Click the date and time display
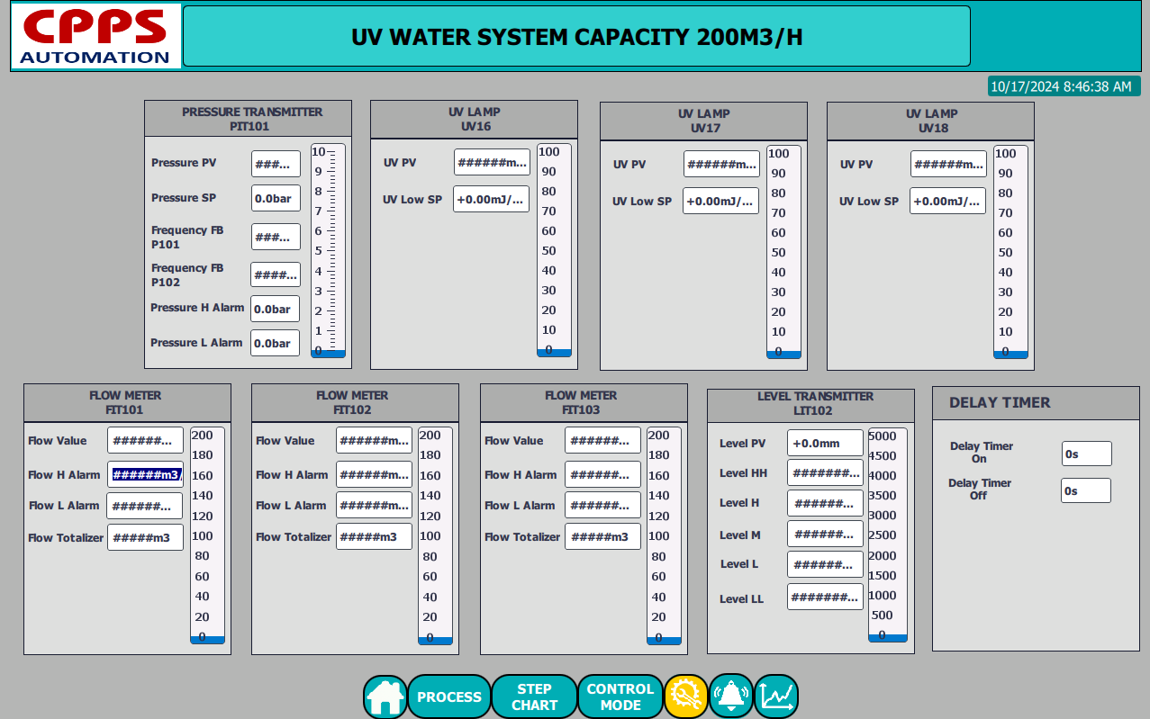The image size is (1150, 719). [x=1064, y=86]
